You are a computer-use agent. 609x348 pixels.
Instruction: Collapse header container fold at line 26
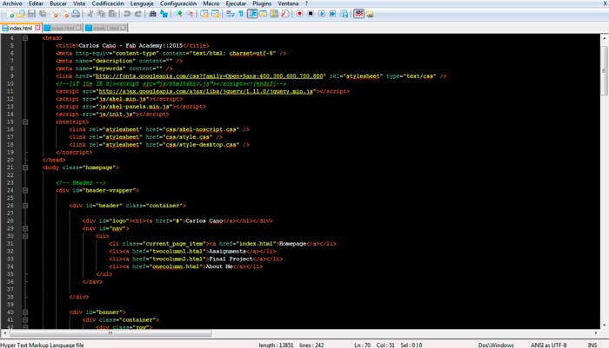[25, 206]
